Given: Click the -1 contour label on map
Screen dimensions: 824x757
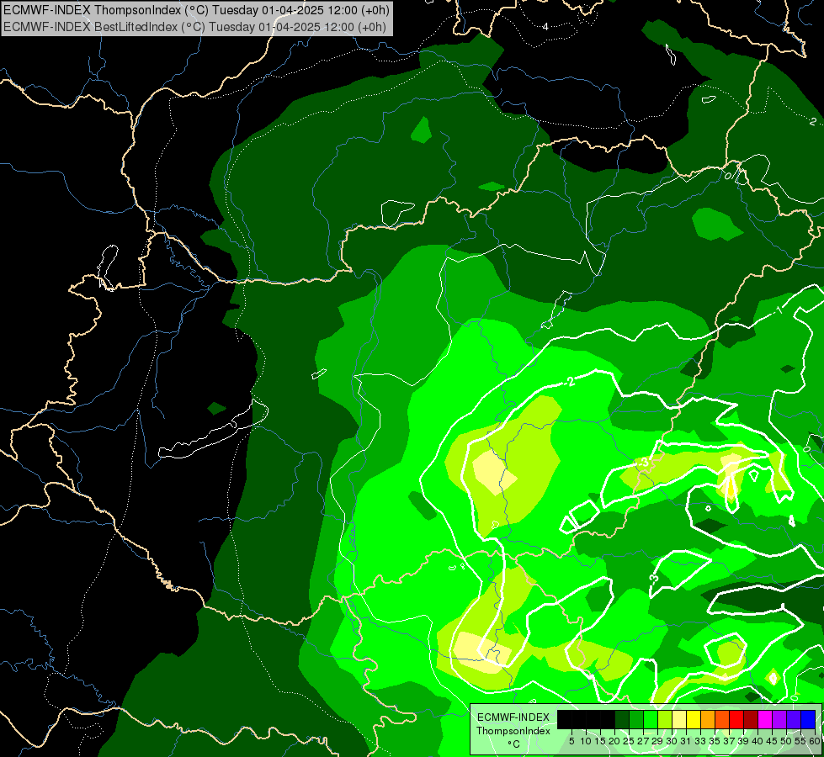Looking at the screenshot, I should coord(779,310).
